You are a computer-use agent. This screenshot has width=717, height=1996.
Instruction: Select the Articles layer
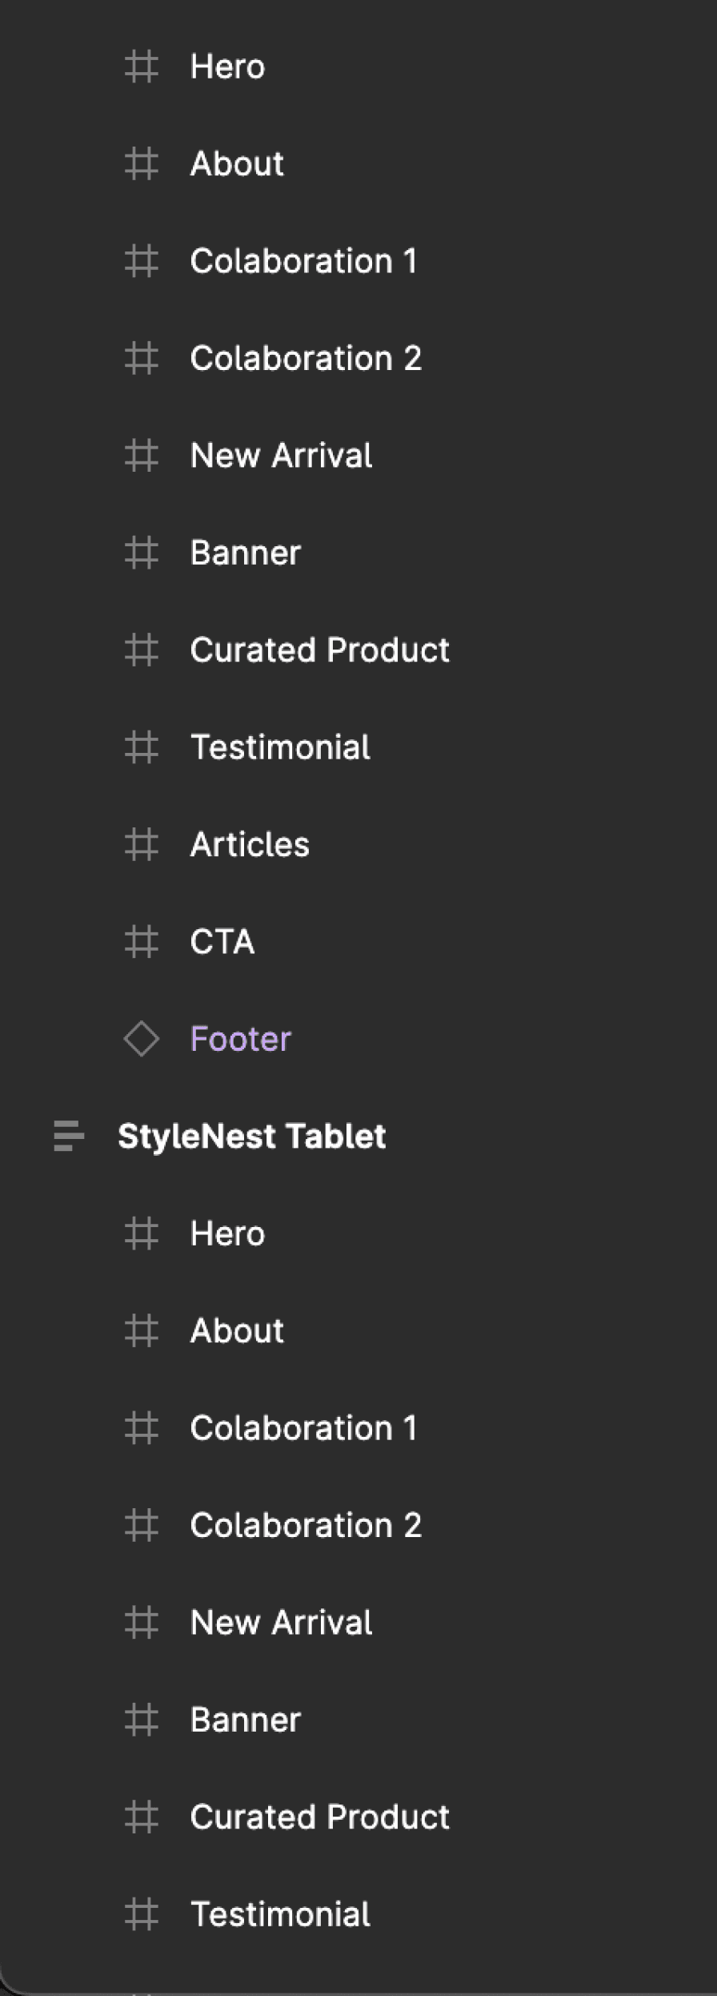pos(358,844)
